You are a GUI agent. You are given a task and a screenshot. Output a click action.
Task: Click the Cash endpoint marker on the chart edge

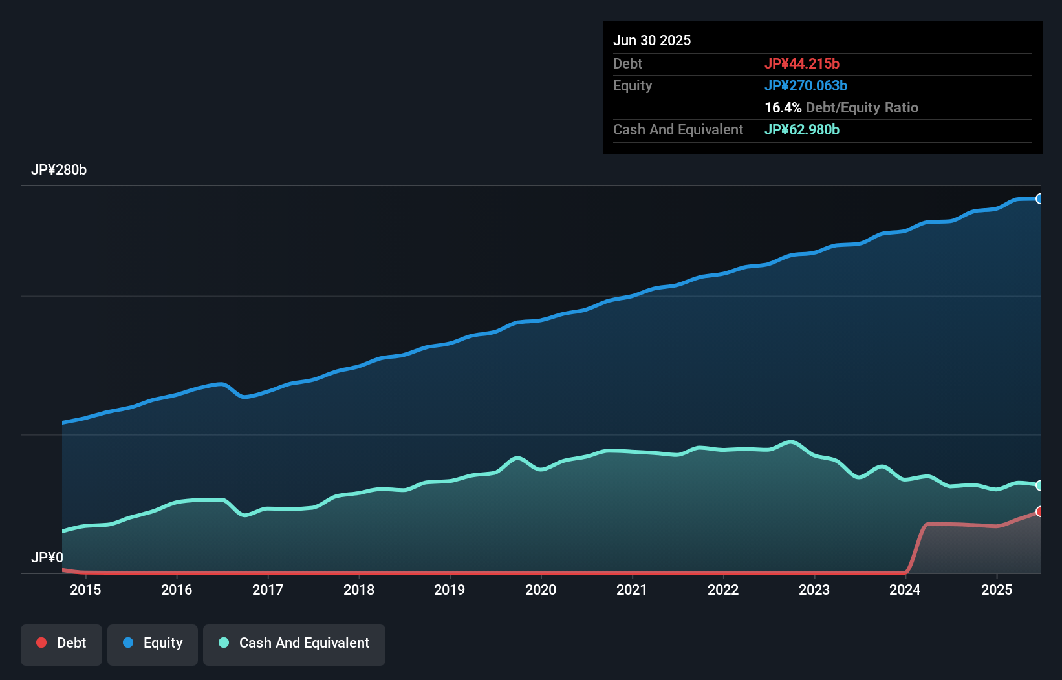click(1040, 484)
